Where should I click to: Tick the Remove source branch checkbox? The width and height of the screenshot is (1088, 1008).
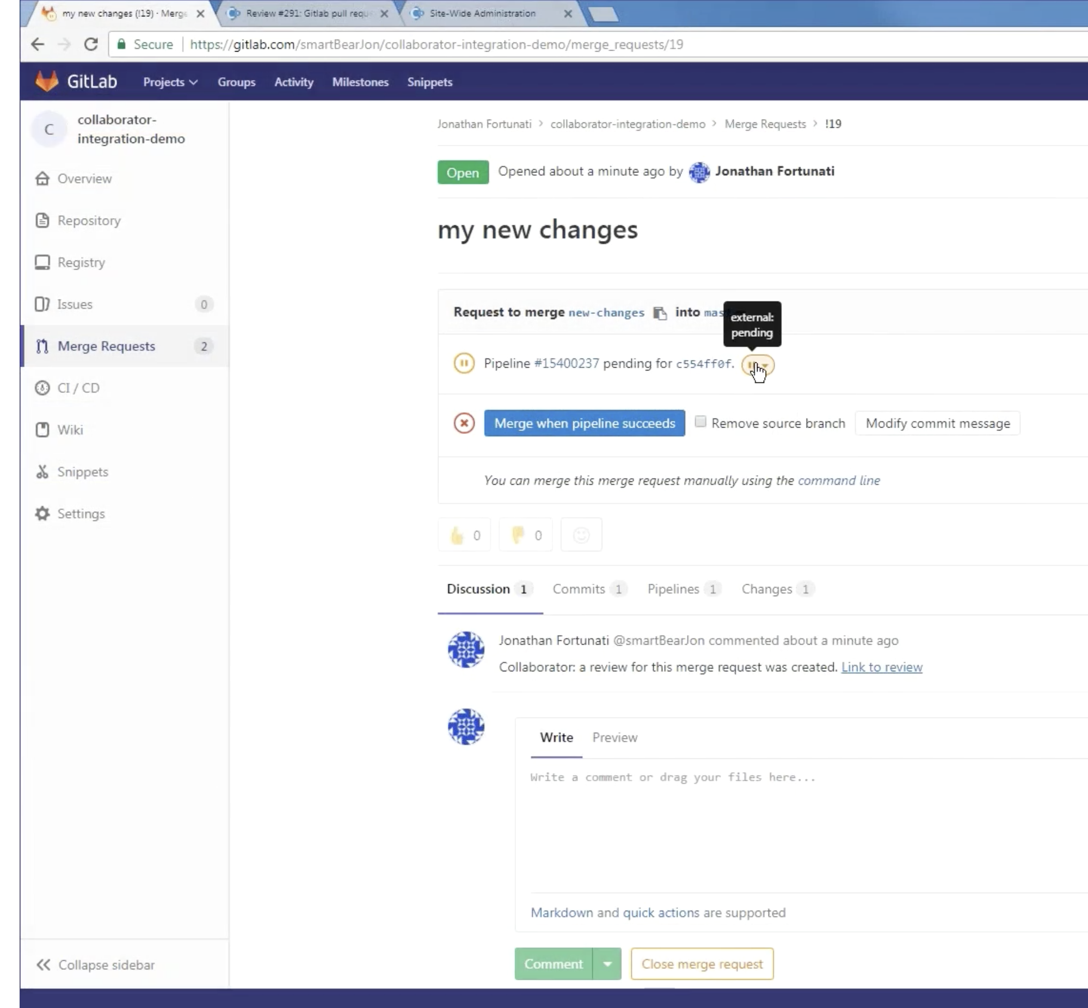[x=700, y=422]
